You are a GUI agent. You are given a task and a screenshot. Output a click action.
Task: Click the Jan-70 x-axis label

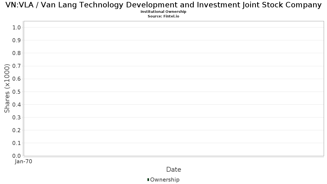coord(24,162)
